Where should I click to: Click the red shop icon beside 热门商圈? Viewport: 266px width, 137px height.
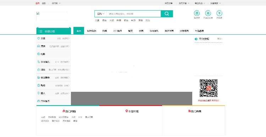pos(189,111)
